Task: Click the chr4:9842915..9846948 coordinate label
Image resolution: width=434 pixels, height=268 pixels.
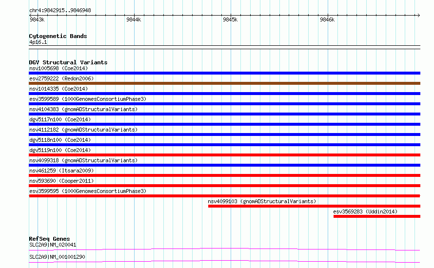Action: [x=60, y=11]
